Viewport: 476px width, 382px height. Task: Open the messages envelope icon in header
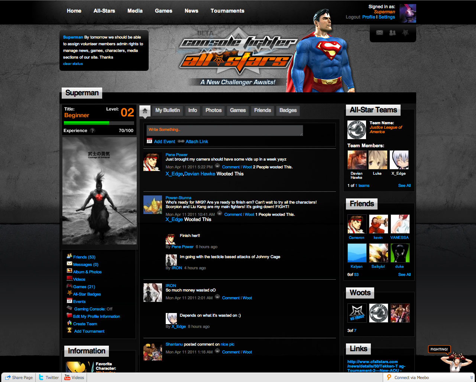(x=379, y=33)
